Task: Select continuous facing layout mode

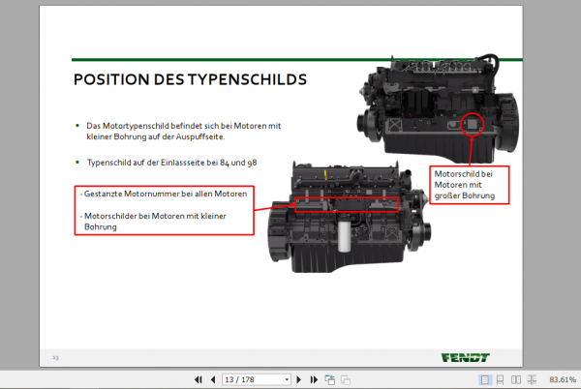Action: point(532,379)
